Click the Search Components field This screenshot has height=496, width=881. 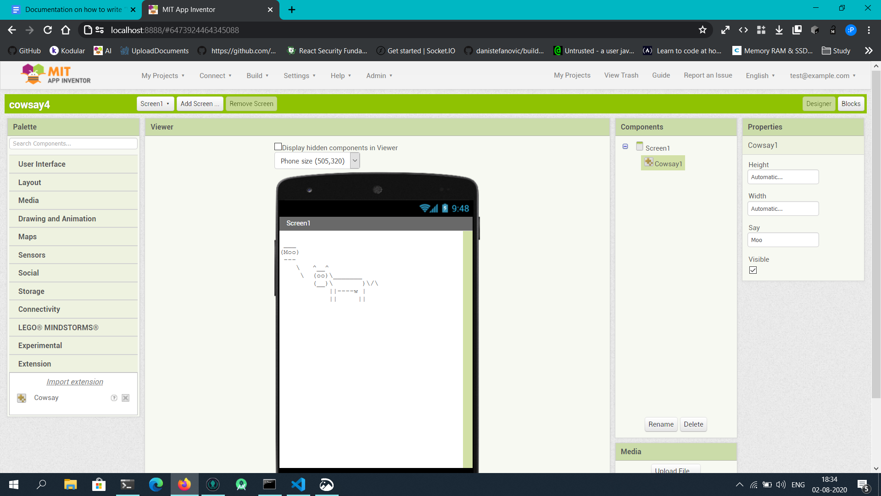pos(73,144)
